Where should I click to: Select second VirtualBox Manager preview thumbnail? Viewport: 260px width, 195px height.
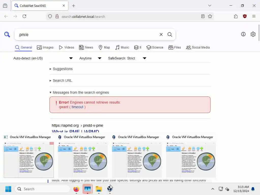point(83,159)
